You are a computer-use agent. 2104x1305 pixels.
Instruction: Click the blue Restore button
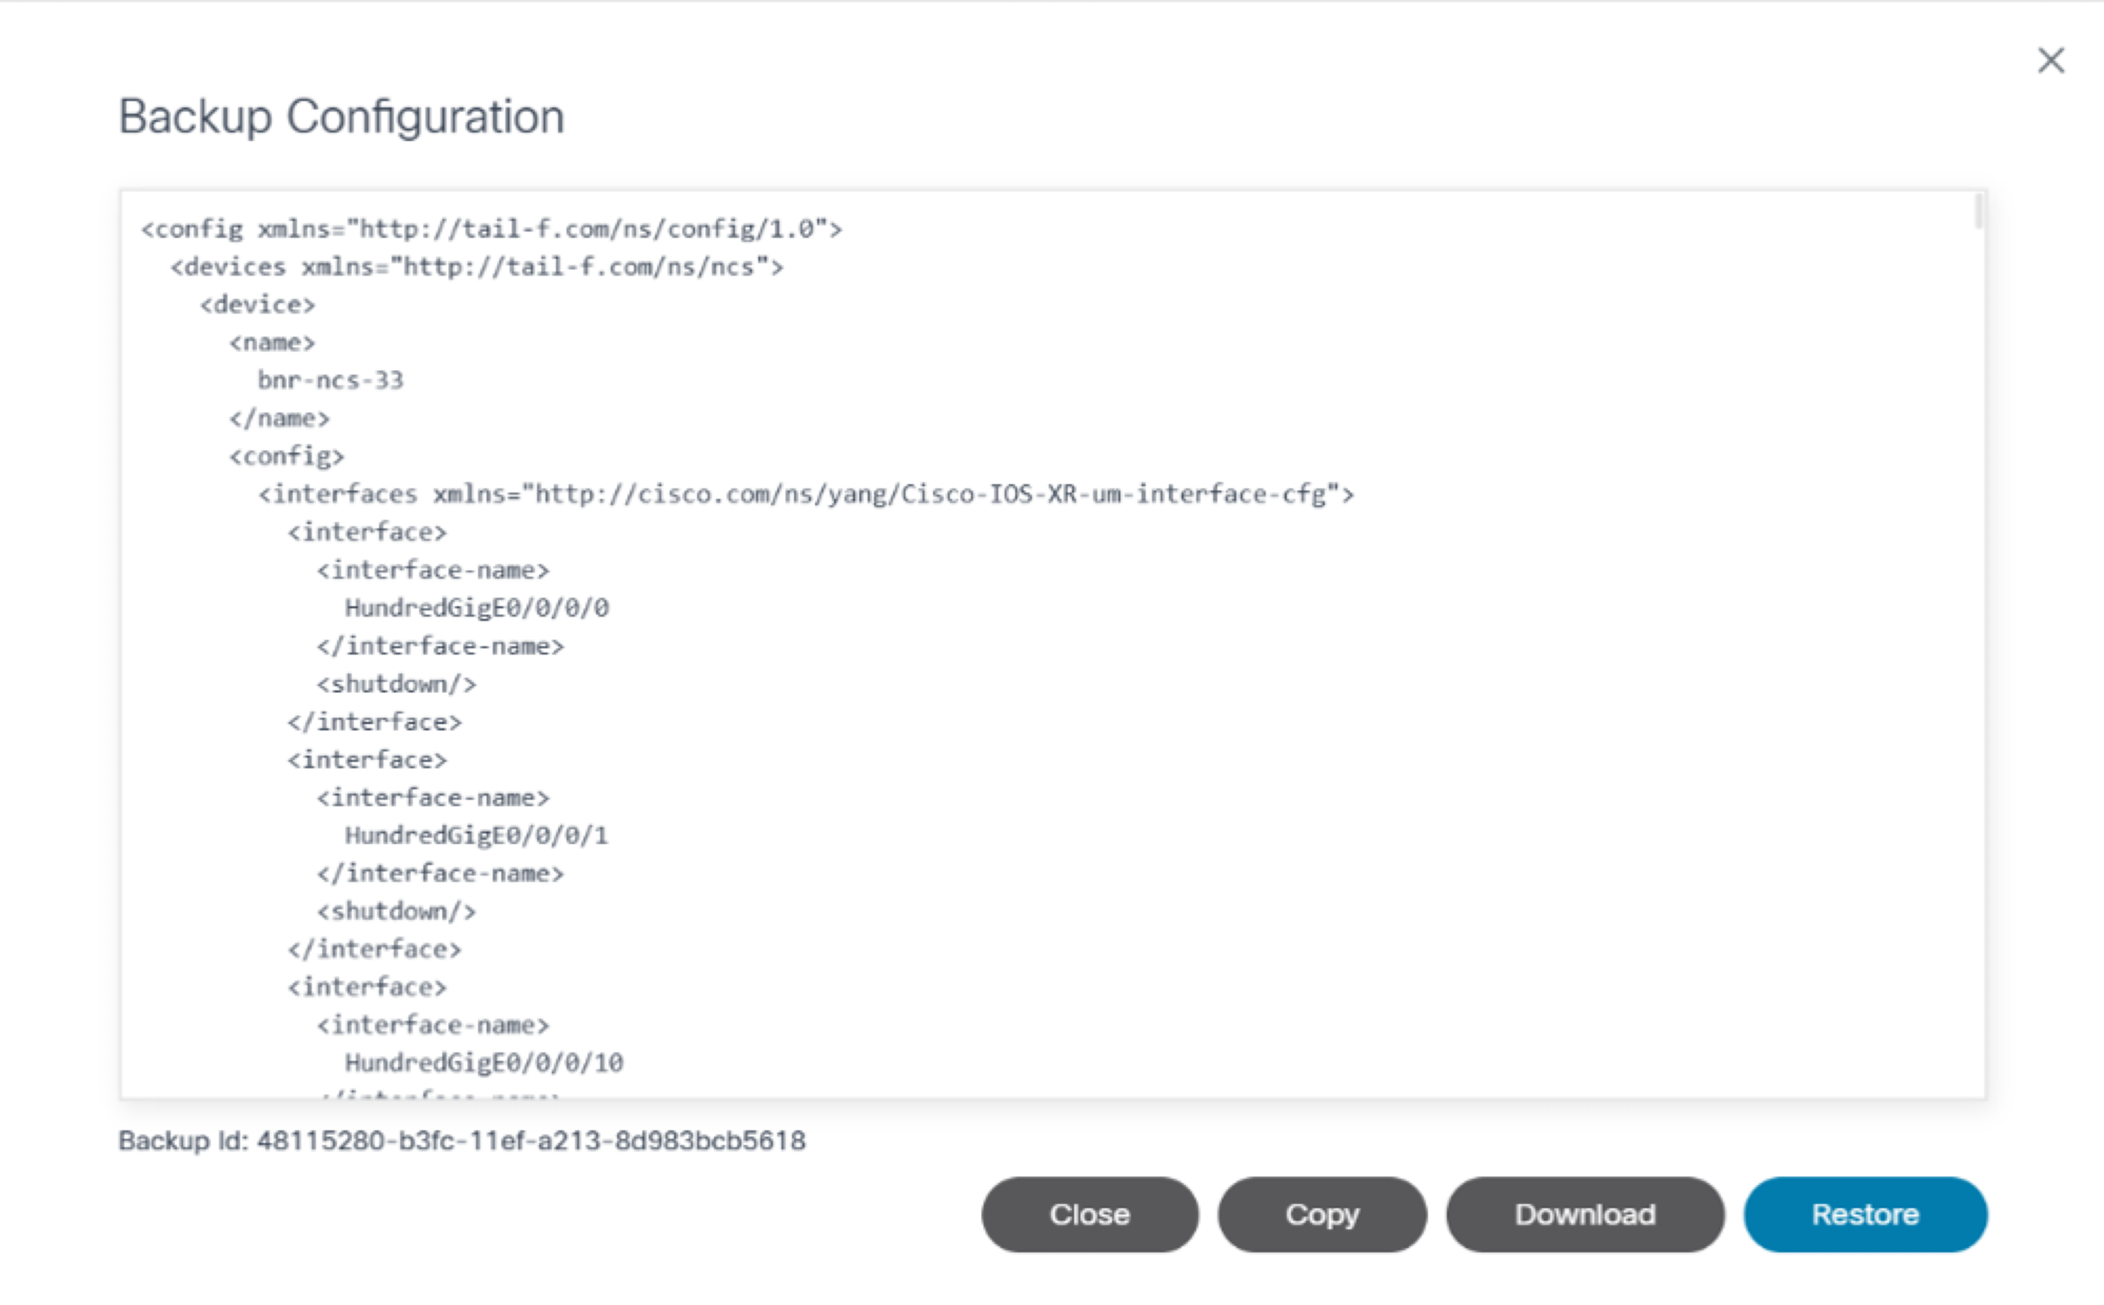1865,1214
